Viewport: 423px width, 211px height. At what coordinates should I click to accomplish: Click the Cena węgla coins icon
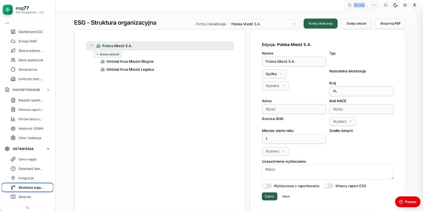coord(13,159)
